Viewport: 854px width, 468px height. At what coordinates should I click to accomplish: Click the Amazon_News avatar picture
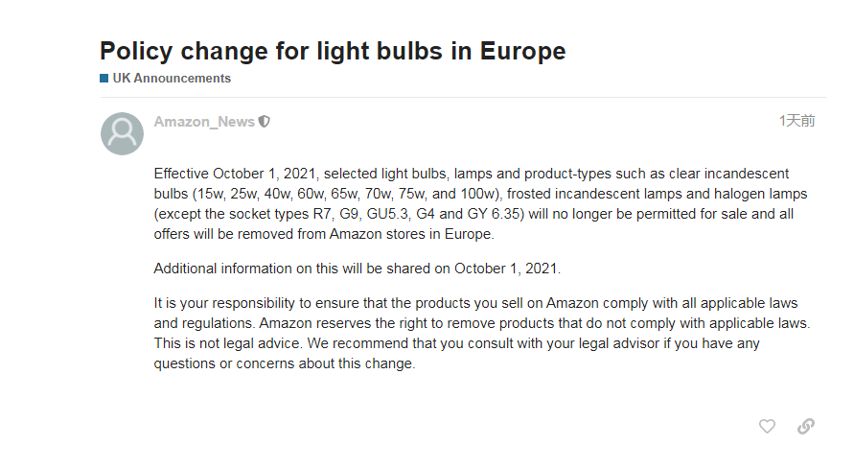(x=122, y=133)
